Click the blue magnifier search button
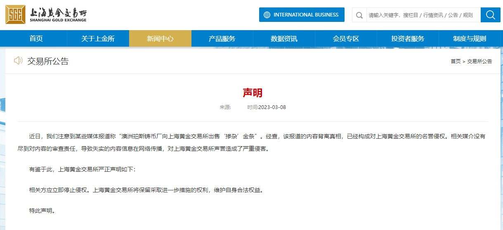Viewport: 503px width, 230px height. pos(490,15)
